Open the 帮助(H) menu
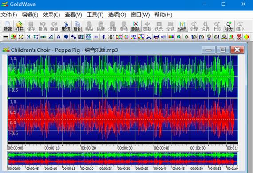This screenshot has height=173, width=253. pos(163,15)
